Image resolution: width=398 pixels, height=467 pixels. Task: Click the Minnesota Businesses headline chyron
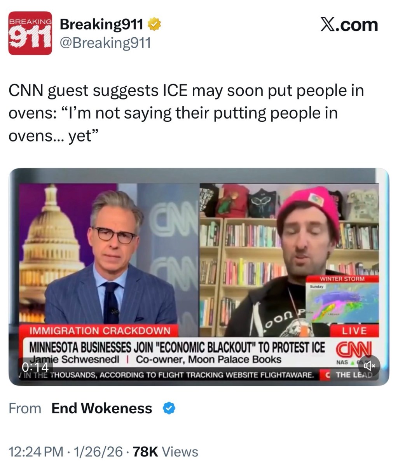click(177, 346)
